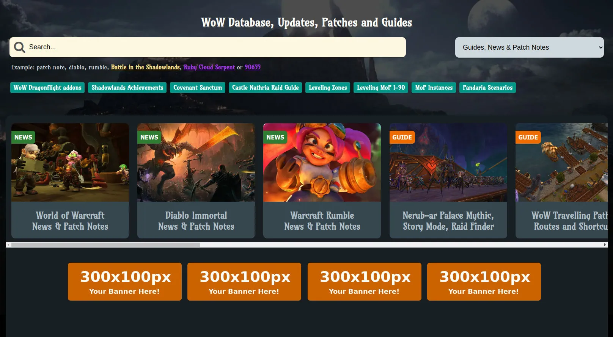Open the Warcraft Rumble news card image
The width and height of the screenshot is (613, 337).
pos(322,162)
